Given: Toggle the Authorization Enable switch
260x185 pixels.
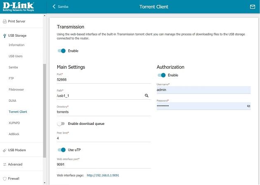Looking at the screenshot, I should 161,75.
